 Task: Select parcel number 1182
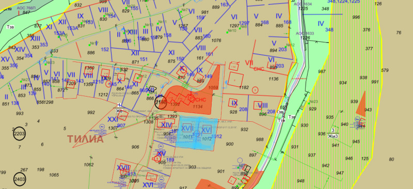coord(244,87)
